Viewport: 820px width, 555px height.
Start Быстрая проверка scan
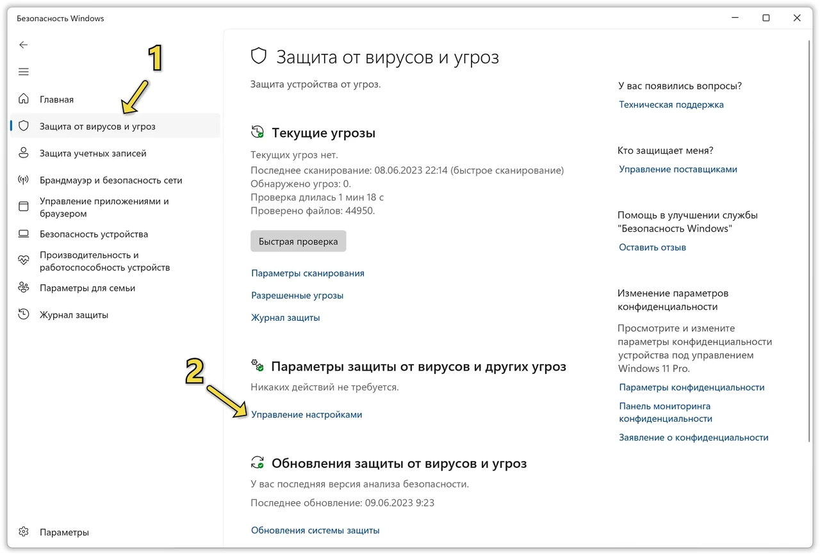299,242
